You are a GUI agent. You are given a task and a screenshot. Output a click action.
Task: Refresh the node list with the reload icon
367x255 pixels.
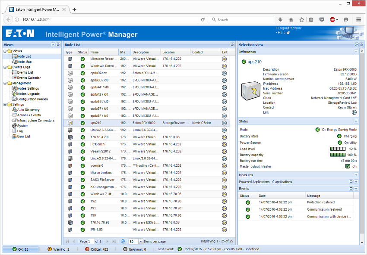pyautogui.click(x=123, y=241)
